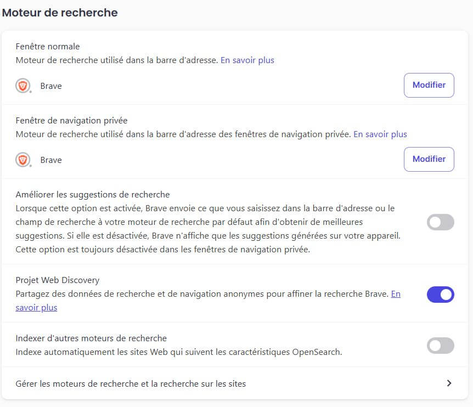Click the Fenêtre normale label
The width and height of the screenshot is (473, 407).
click(x=48, y=47)
